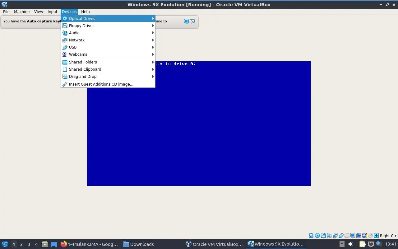This screenshot has width=398, height=249.
Task: Switch to Oracle VM VirtualBox manager task
Action: click(214, 244)
